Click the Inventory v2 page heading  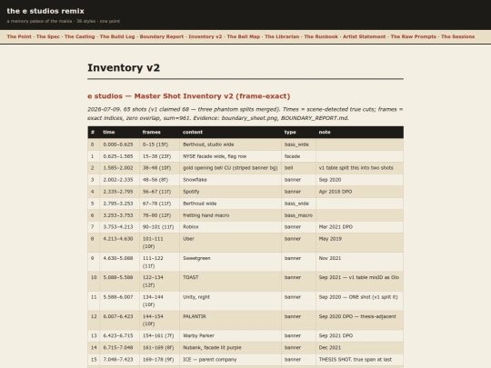124,67
